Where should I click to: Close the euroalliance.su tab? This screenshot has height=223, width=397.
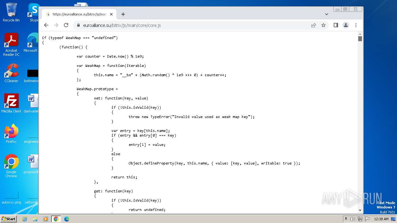[x=111, y=14]
